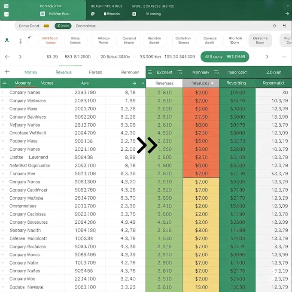
Task: Click the diamond icon in the Conse Dorut bar
Action: [274, 26]
